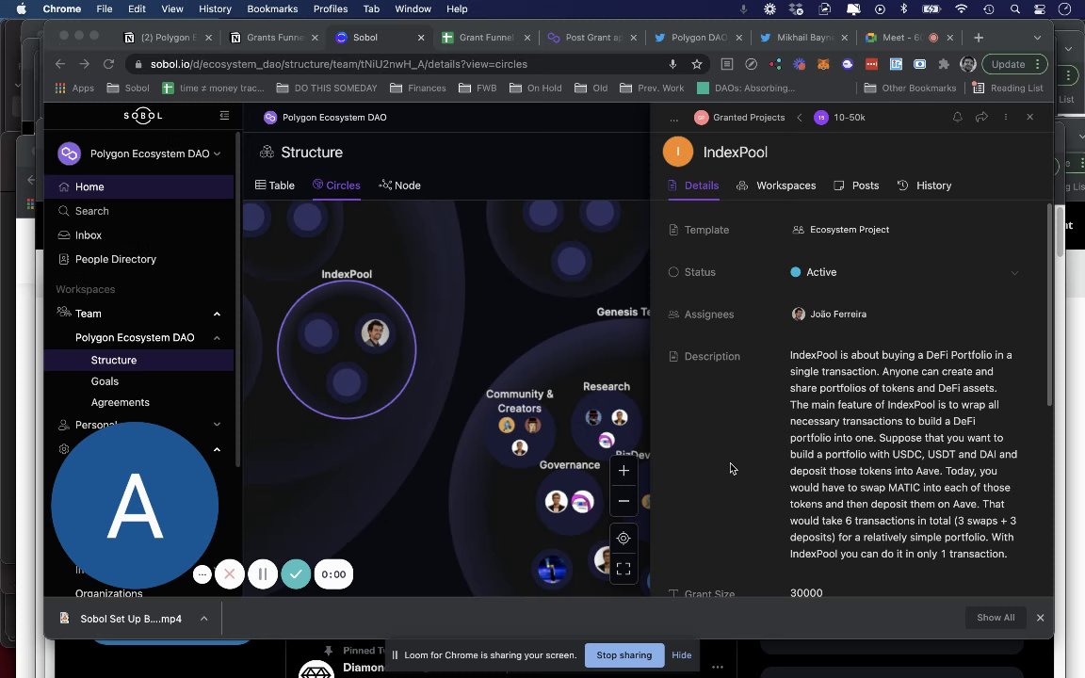Select the IndexPool circle

[347, 349]
